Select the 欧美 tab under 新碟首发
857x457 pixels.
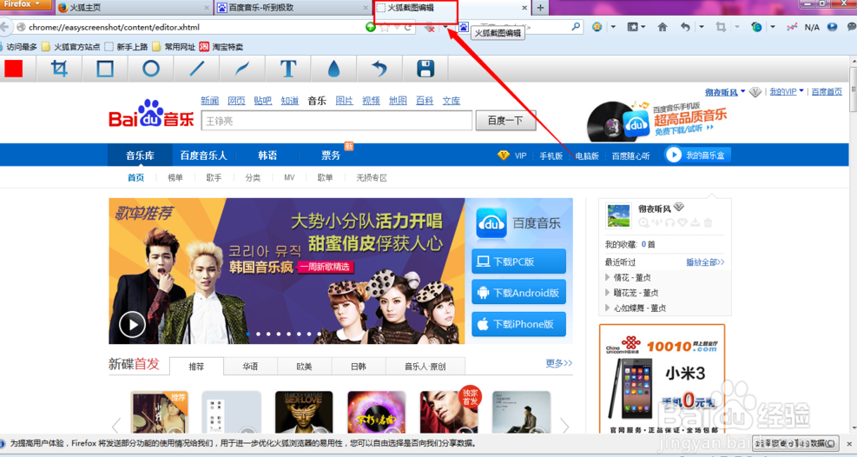click(x=305, y=367)
